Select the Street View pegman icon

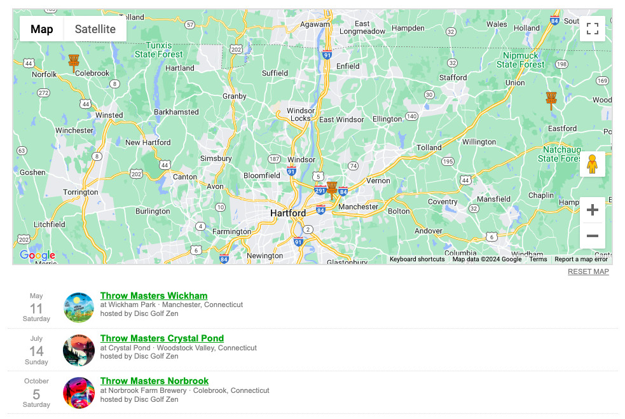point(593,164)
